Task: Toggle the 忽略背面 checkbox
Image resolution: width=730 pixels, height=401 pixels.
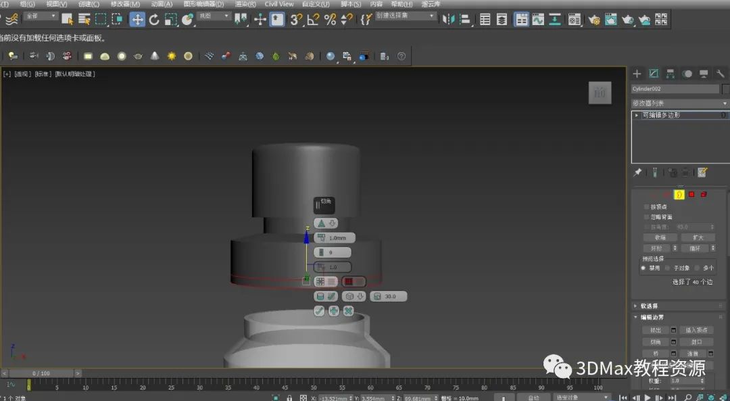Action: 647,217
